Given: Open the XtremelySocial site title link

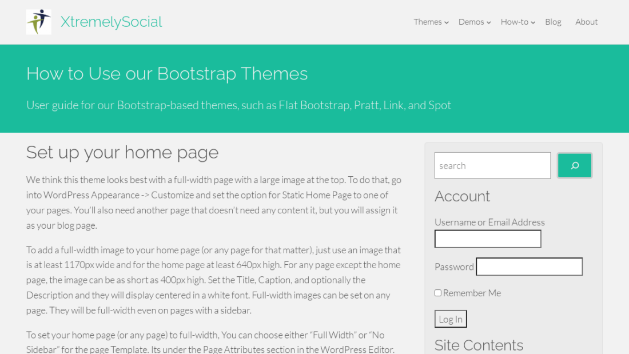Looking at the screenshot, I should 111,22.
